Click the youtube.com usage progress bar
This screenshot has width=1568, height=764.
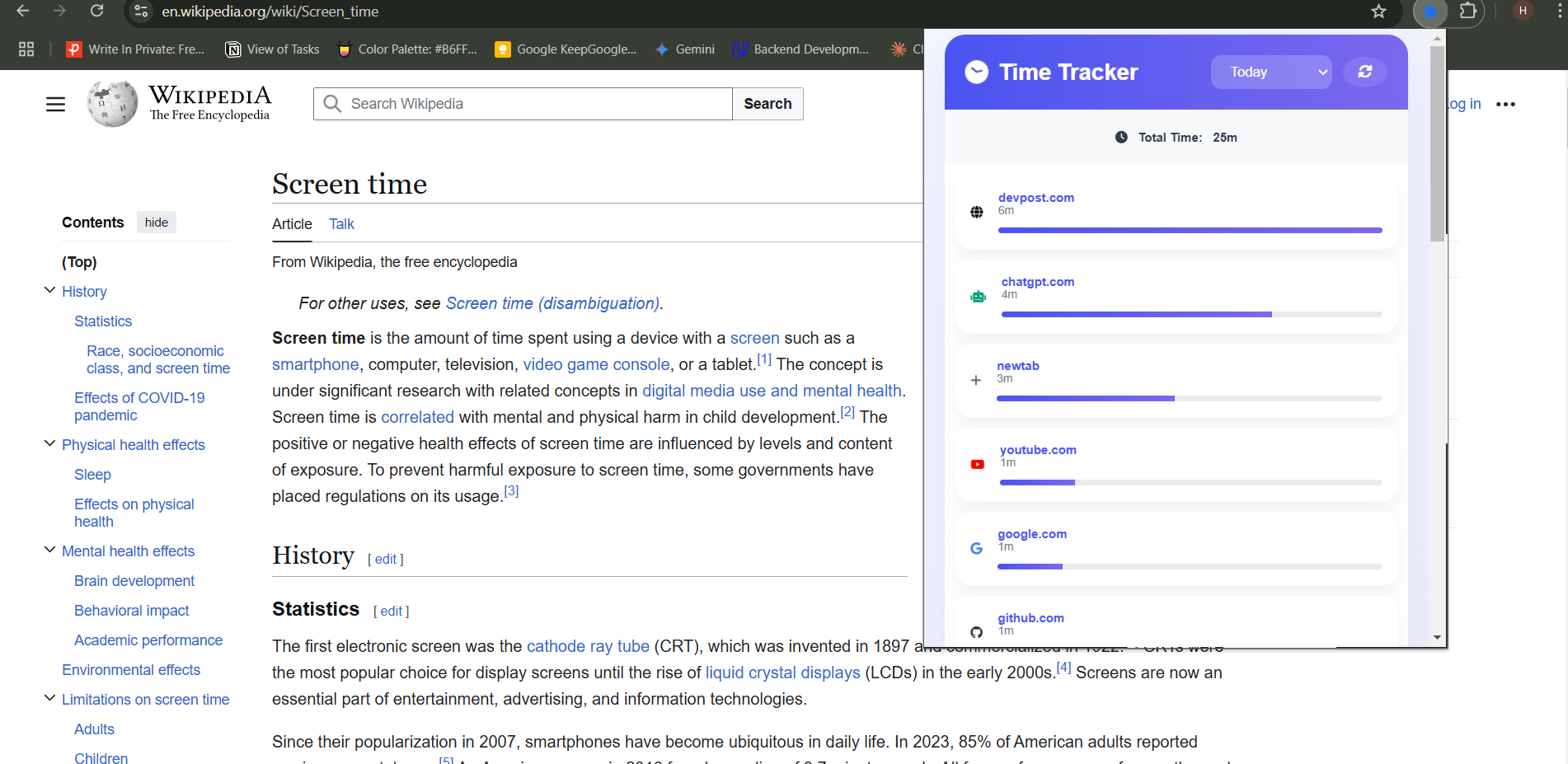pos(1191,482)
